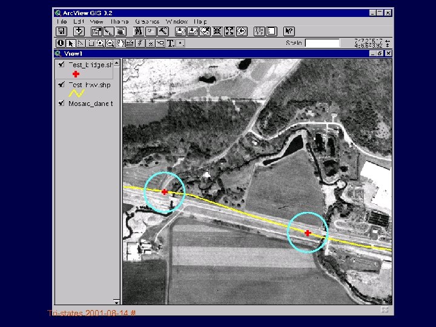
Task: Click Zoom to Previous Extent icon
Action: (x=242, y=31)
